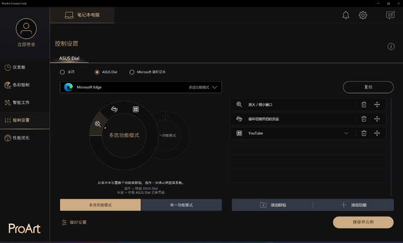Click the folder icon in 添加群组

click(263, 205)
